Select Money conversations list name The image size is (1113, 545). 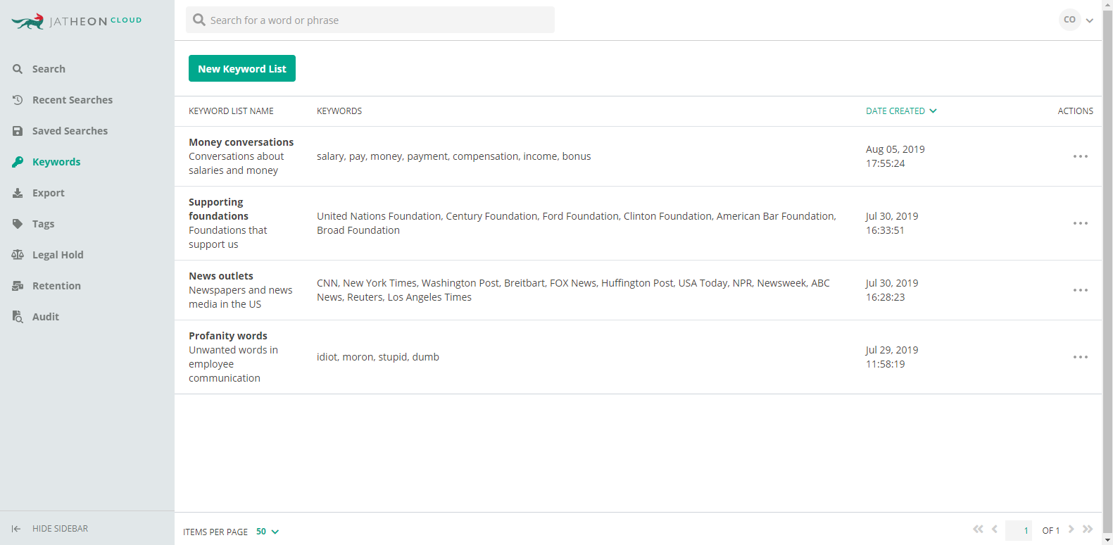[241, 142]
